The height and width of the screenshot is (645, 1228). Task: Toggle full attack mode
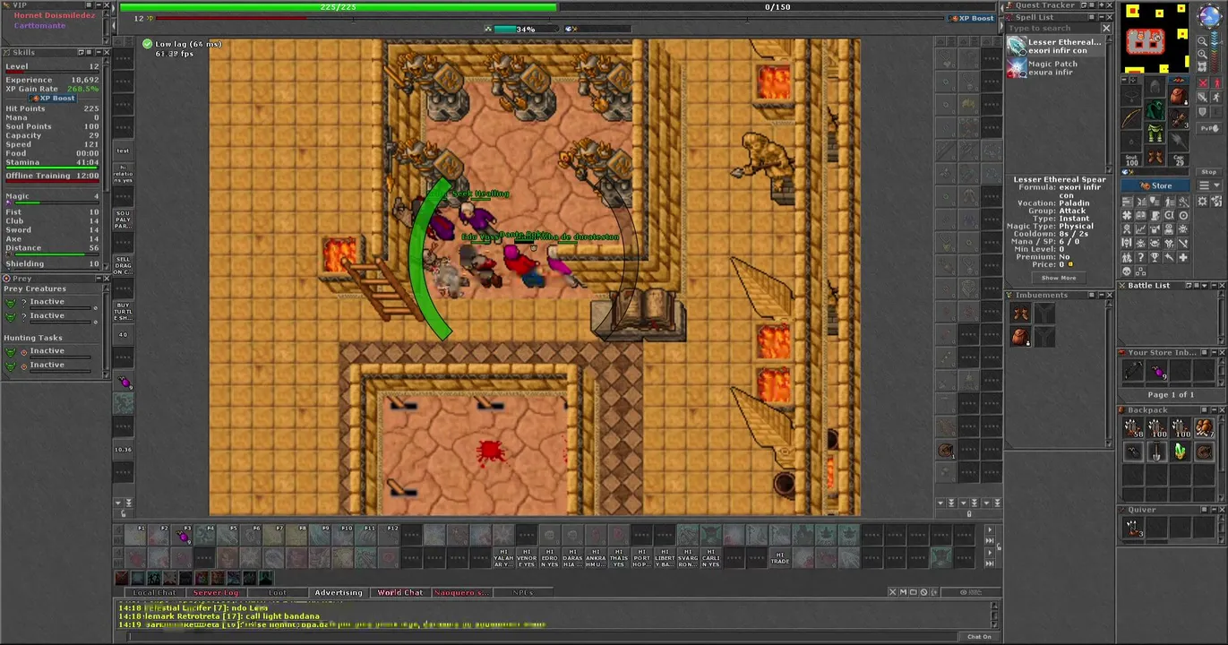coord(1203,82)
